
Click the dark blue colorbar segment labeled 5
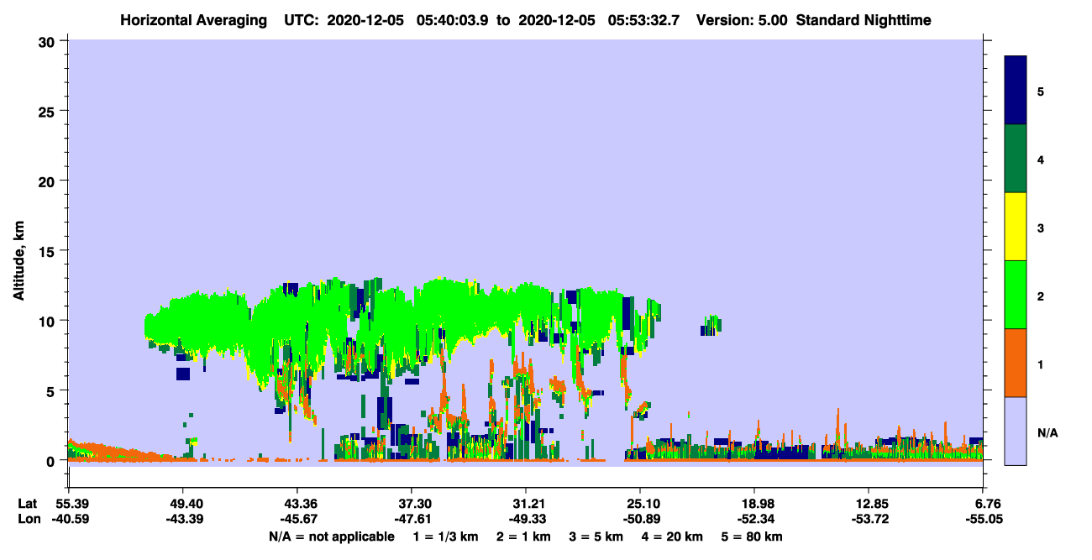[x=1016, y=91]
